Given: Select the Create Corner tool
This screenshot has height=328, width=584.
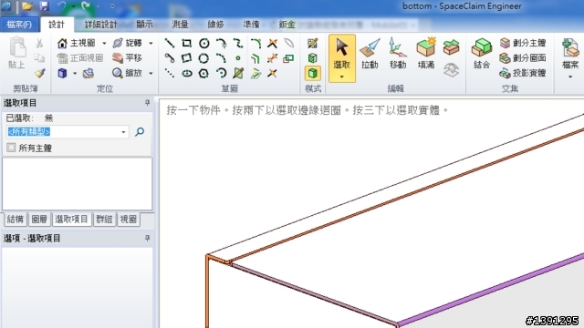Looking at the screenshot, I should pos(272,73).
